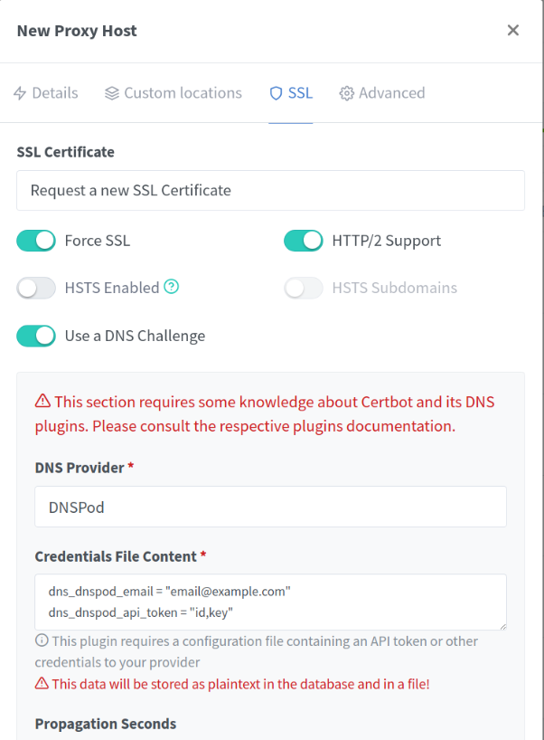The image size is (544, 740).
Task: Enable the HSTS Enabled toggle
Action: coord(36,289)
